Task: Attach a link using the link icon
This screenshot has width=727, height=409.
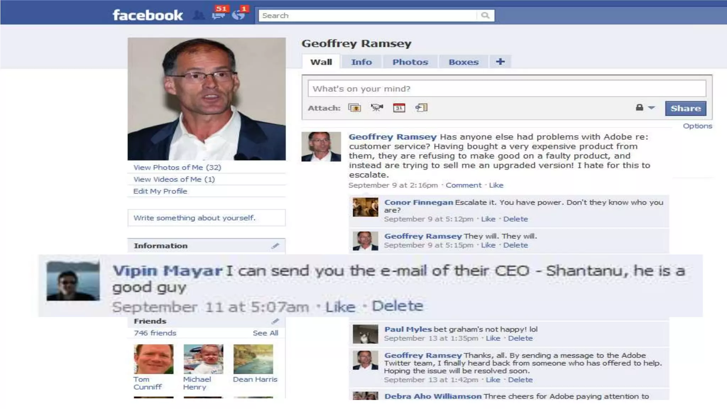Action: pos(421,108)
